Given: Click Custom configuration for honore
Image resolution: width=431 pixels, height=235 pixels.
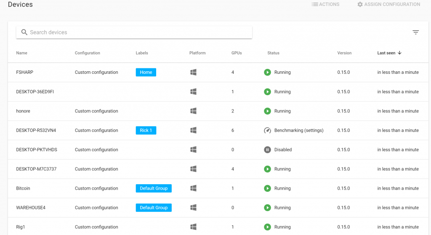Looking at the screenshot, I should click(x=96, y=111).
